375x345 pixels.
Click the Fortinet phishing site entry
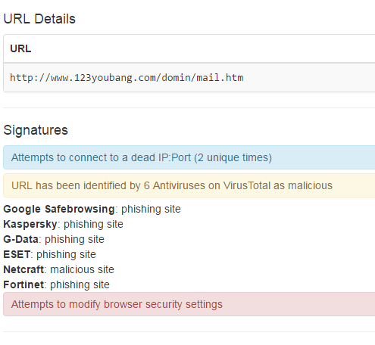57,284
